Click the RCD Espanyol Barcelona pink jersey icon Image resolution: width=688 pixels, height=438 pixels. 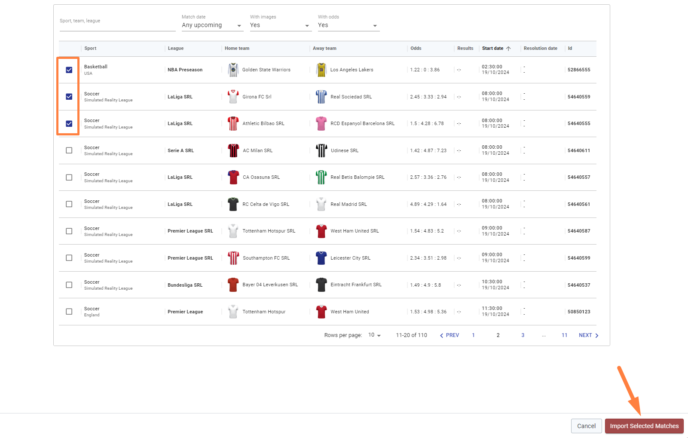[321, 123]
